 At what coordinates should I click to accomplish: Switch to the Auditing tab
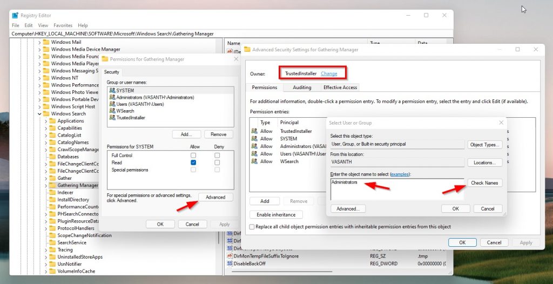point(302,87)
